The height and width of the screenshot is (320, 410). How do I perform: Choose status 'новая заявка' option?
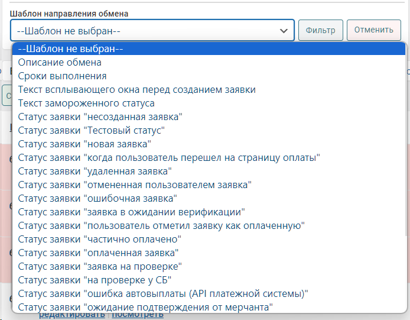[x=84, y=144]
